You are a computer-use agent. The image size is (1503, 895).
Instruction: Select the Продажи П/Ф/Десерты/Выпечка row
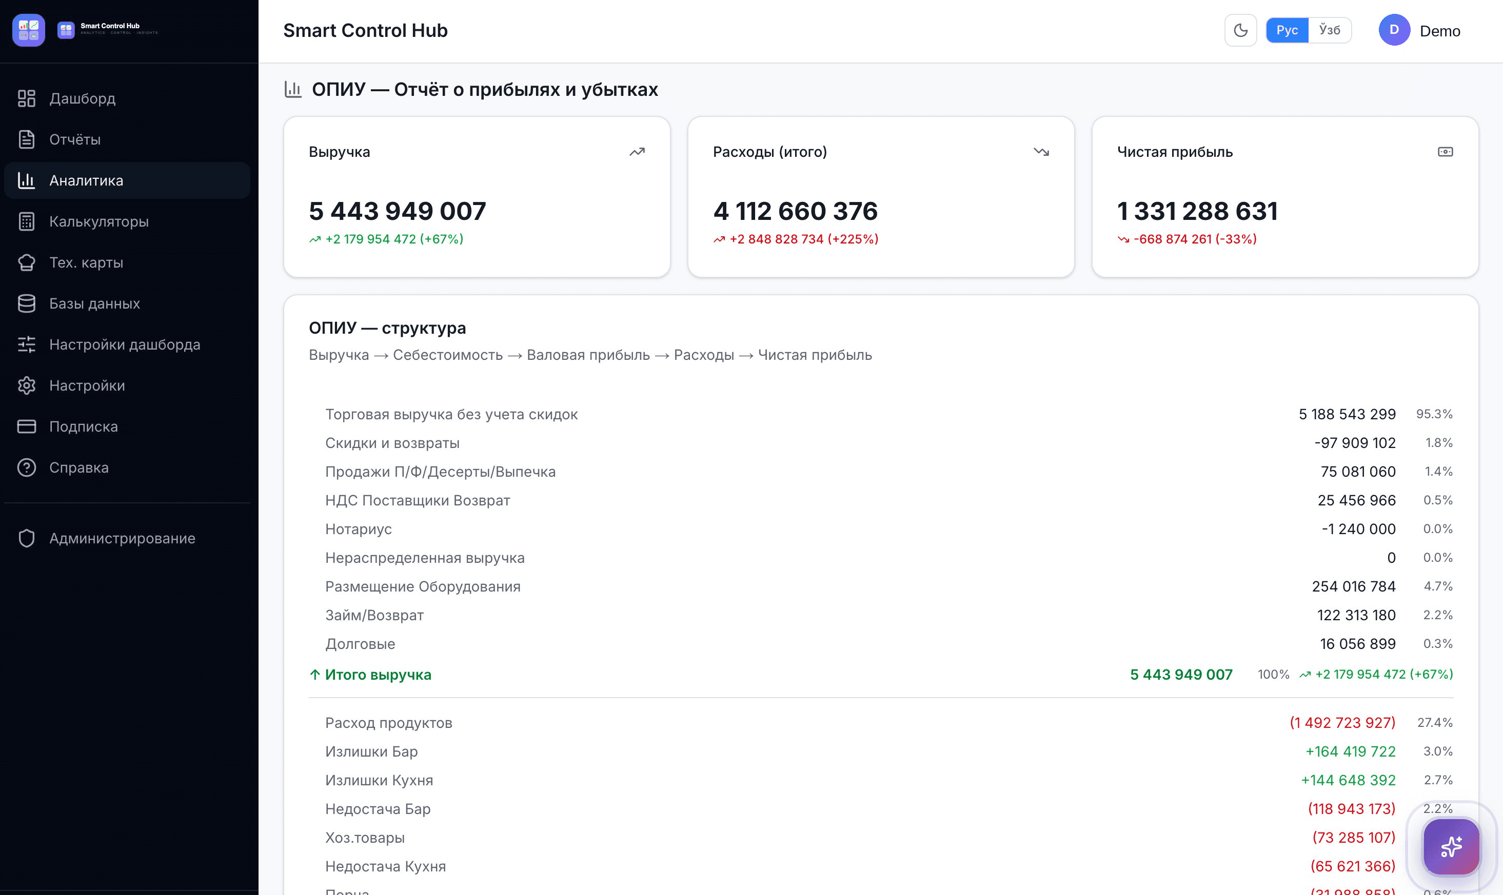(x=881, y=472)
